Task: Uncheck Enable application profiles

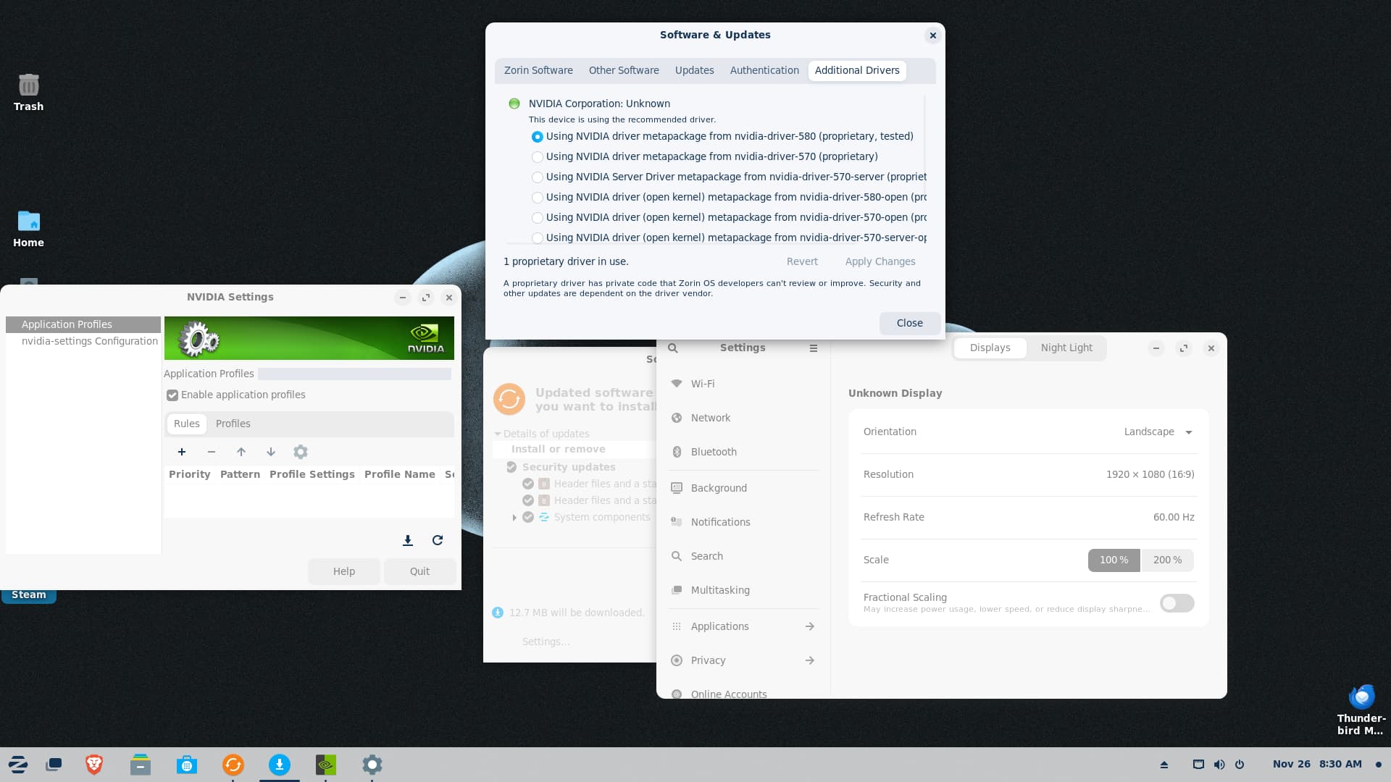Action: coord(172,395)
